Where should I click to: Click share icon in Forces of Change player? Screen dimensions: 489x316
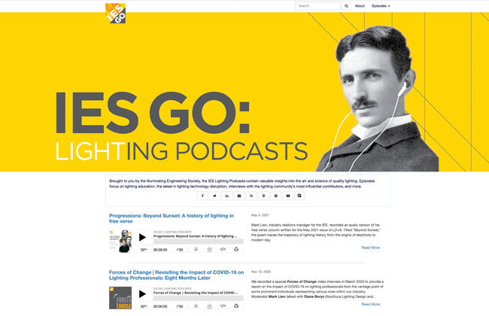point(236,305)
